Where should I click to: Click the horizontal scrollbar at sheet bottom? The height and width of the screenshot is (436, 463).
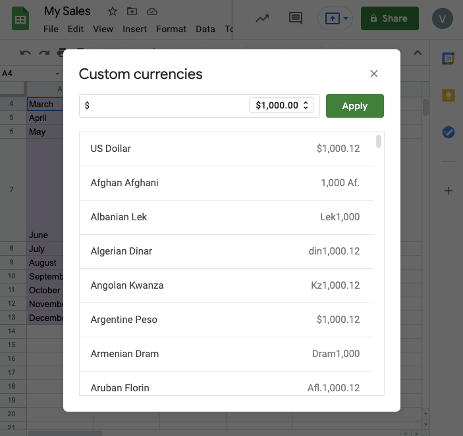[x=65, y=433]
